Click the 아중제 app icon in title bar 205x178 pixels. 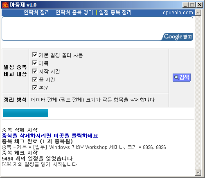pyautogui.click(x=5, y=5)
